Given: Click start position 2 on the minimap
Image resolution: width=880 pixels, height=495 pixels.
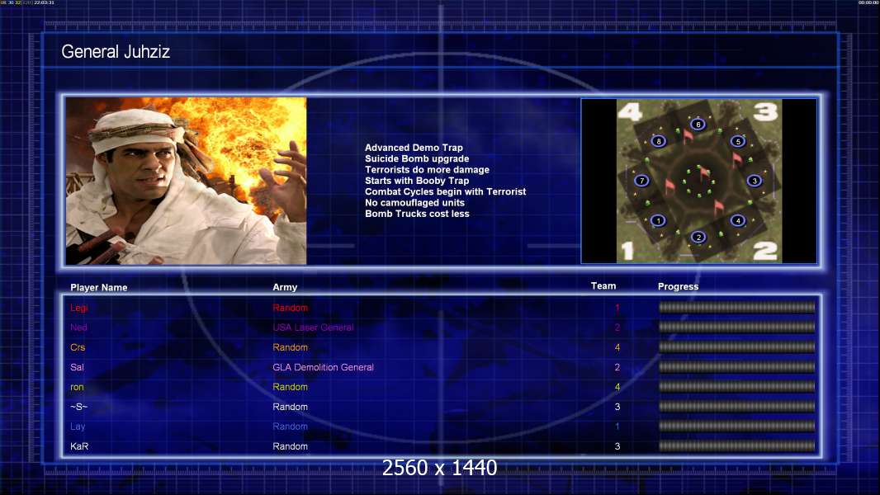Looking at the screenshot, I should (698, 237).
